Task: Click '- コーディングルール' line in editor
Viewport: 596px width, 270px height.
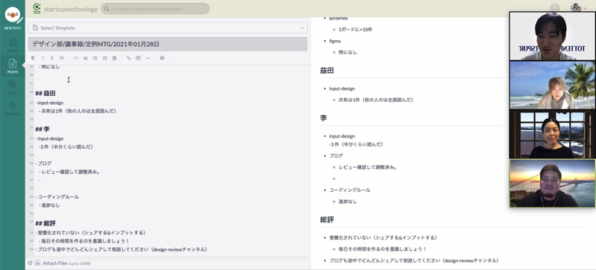Action: pyautogui.click(x=57, y=196)
